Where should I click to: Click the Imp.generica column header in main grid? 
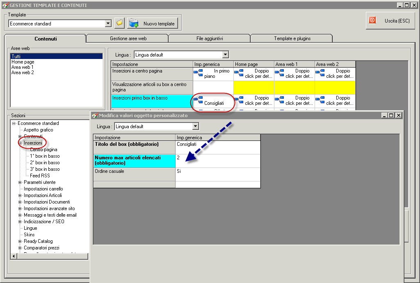pos(213,64)
